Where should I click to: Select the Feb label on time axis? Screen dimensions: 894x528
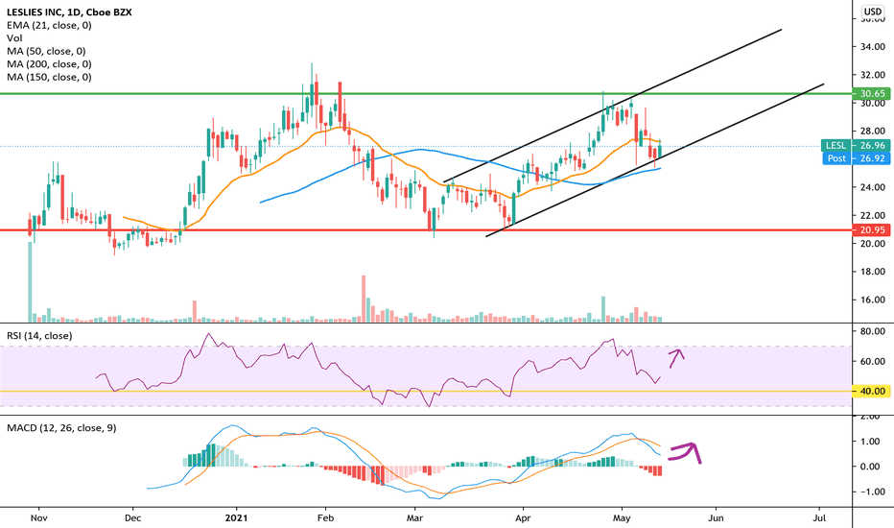(325, 518)
